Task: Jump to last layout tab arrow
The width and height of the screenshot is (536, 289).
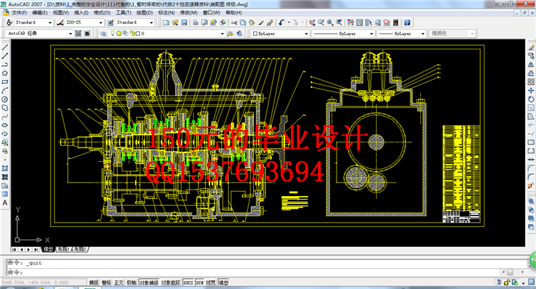Action: (x=36, y=250)
